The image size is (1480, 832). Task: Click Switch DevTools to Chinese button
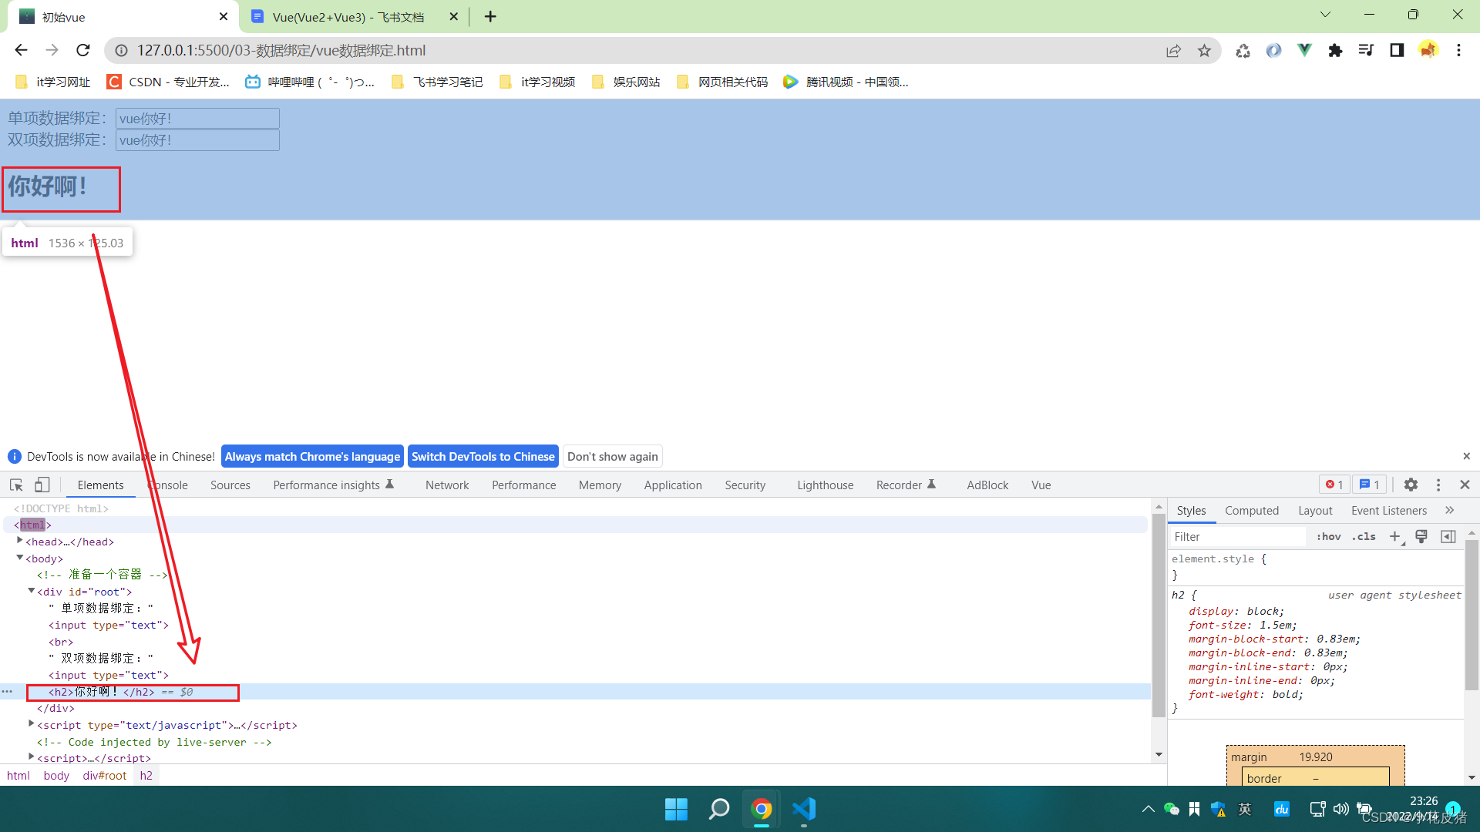coord(483,456)
